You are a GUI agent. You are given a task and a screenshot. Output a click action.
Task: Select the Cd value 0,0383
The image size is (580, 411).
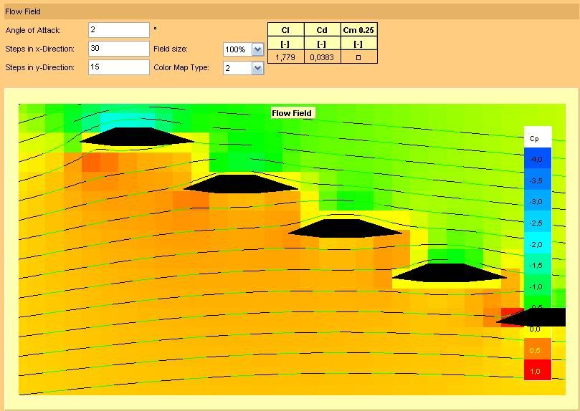(322, 57)
